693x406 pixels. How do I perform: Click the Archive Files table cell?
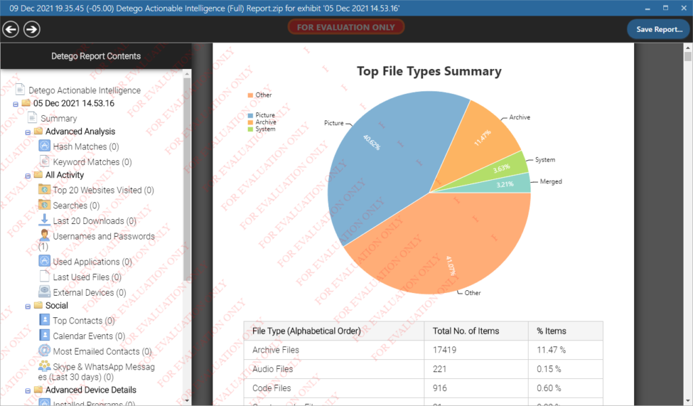(x=334, y=350)
